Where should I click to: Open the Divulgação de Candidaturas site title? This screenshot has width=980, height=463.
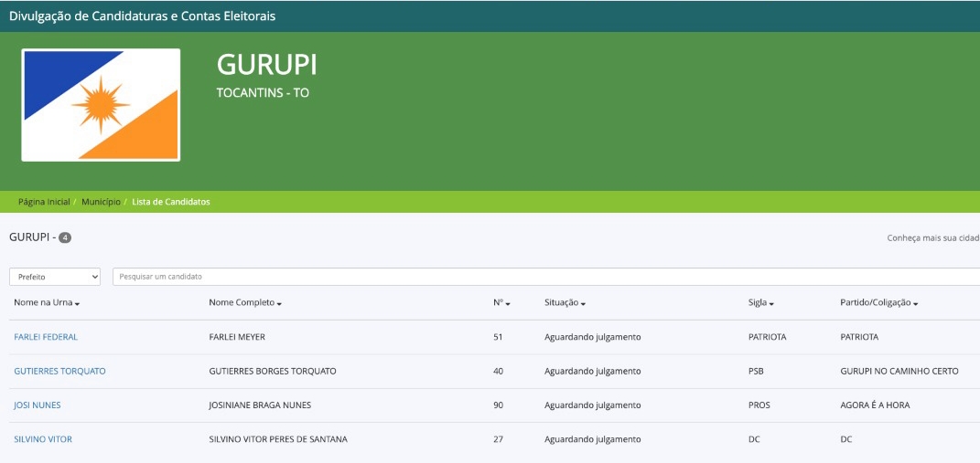142,16
